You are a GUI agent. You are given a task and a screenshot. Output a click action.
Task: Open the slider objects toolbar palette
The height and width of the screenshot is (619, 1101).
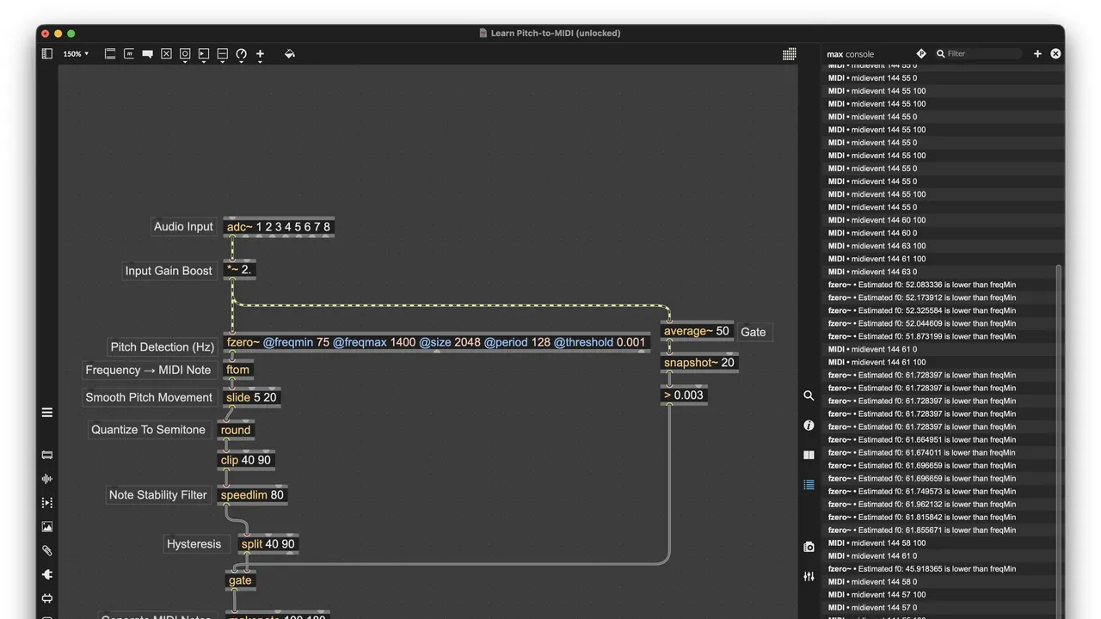click(x=222, y=54)
